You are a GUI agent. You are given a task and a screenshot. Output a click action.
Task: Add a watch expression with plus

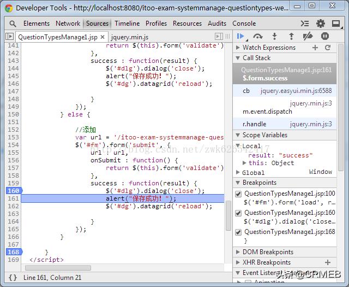click(315, 48)
